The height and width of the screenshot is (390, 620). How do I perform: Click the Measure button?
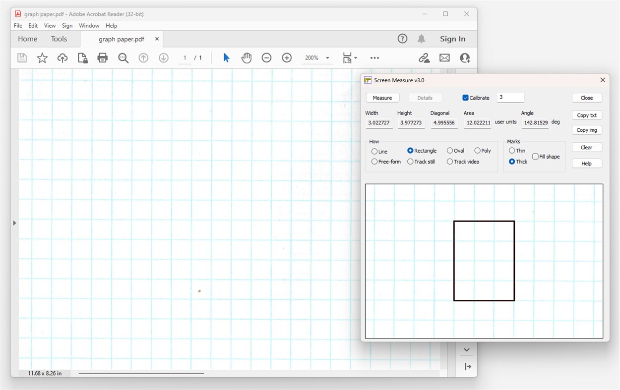(382, 98)
